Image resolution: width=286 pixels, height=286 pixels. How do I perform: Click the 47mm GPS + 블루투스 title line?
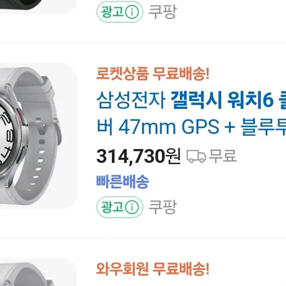pos(191,127)
